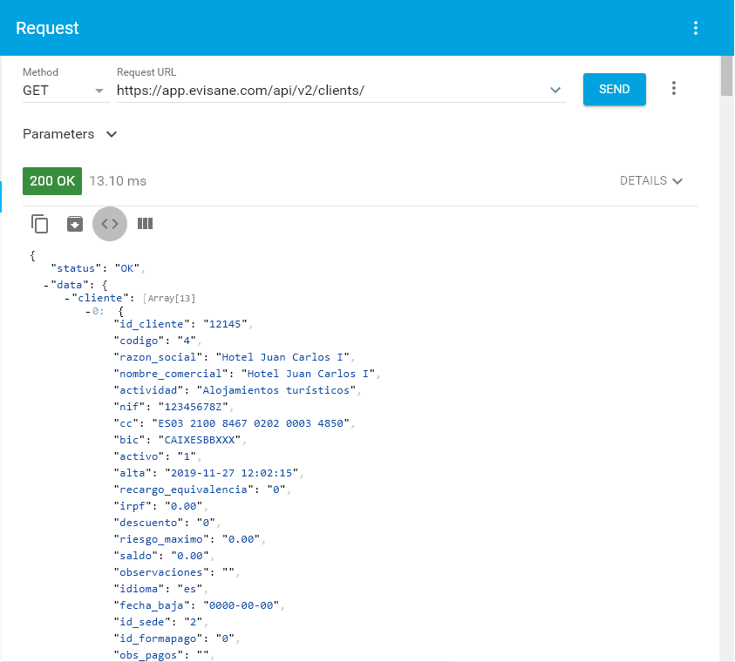This screenshot has width=735, height=662.
Task: Collapse the "cliente" array node
Action: pos(67,298)
